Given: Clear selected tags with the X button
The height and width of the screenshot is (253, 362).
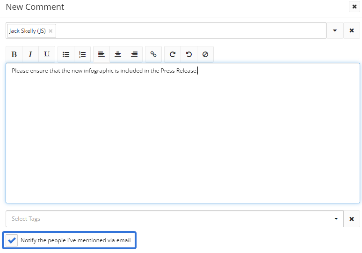Looking at the screenshot, I should pyautogui.click(x=352, y=219).
